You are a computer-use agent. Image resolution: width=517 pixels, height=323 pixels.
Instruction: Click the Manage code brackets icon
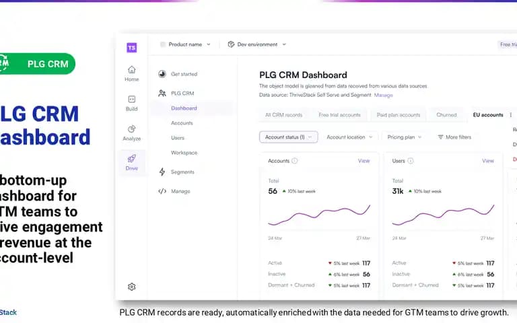tap(162, 191)
